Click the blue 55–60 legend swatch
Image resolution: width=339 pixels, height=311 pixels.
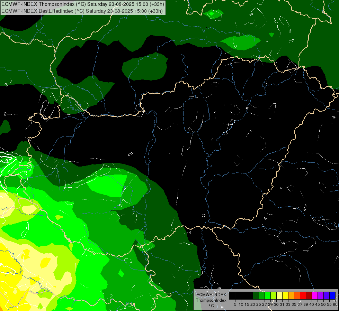pyautogui.click(x=332, y=295)
